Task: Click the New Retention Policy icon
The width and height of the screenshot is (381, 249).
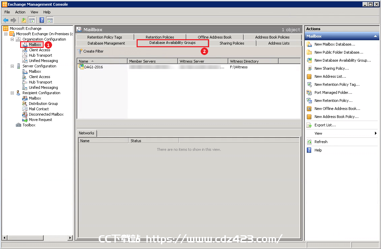Action: coord(309,101)
